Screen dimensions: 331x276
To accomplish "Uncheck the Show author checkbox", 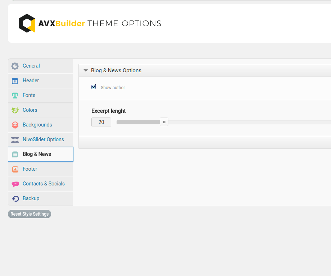I will (94, 87).
